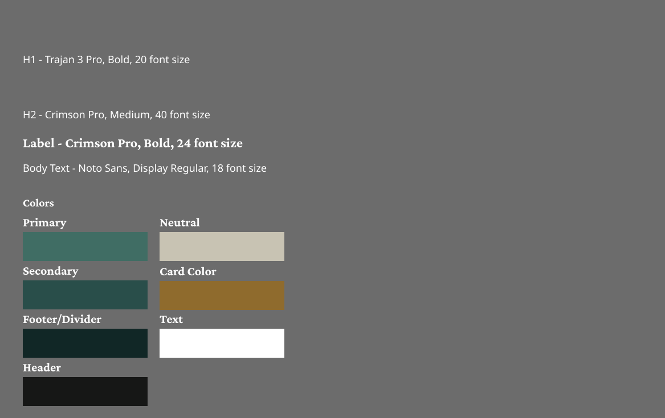The height and width of the screenshot is (418, 665).
Task: Select the Neutral label above its swatch
Action: click(179, 222)
